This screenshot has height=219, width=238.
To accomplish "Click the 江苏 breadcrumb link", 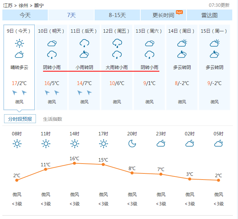I will [x=8, y=5].
